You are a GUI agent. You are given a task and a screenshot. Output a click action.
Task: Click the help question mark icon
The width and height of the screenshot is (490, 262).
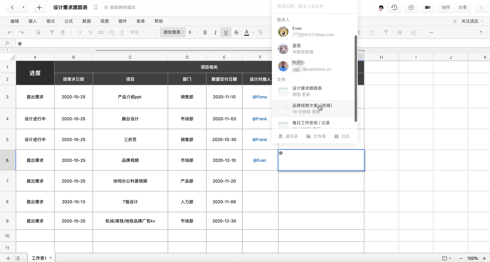455,21
